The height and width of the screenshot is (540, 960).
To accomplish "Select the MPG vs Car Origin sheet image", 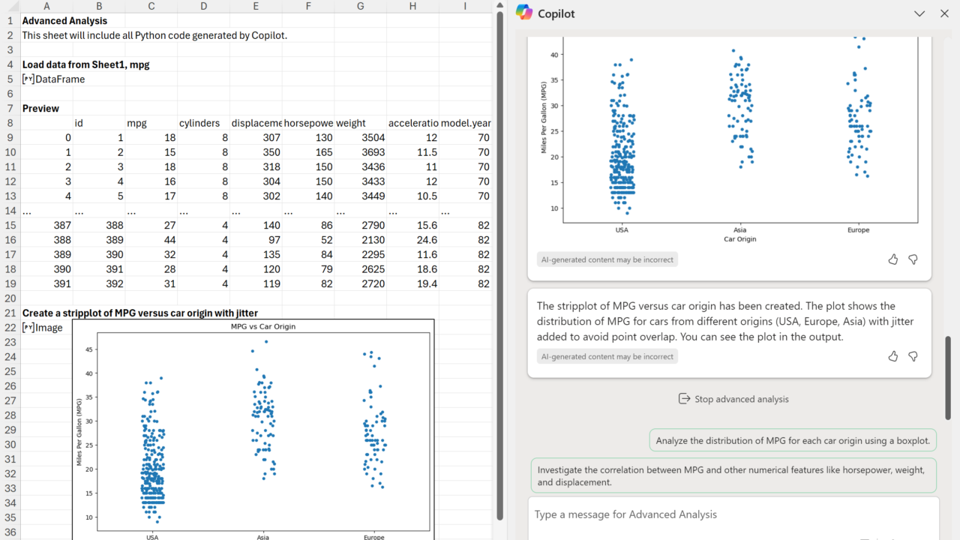I will tap(253, 427).
